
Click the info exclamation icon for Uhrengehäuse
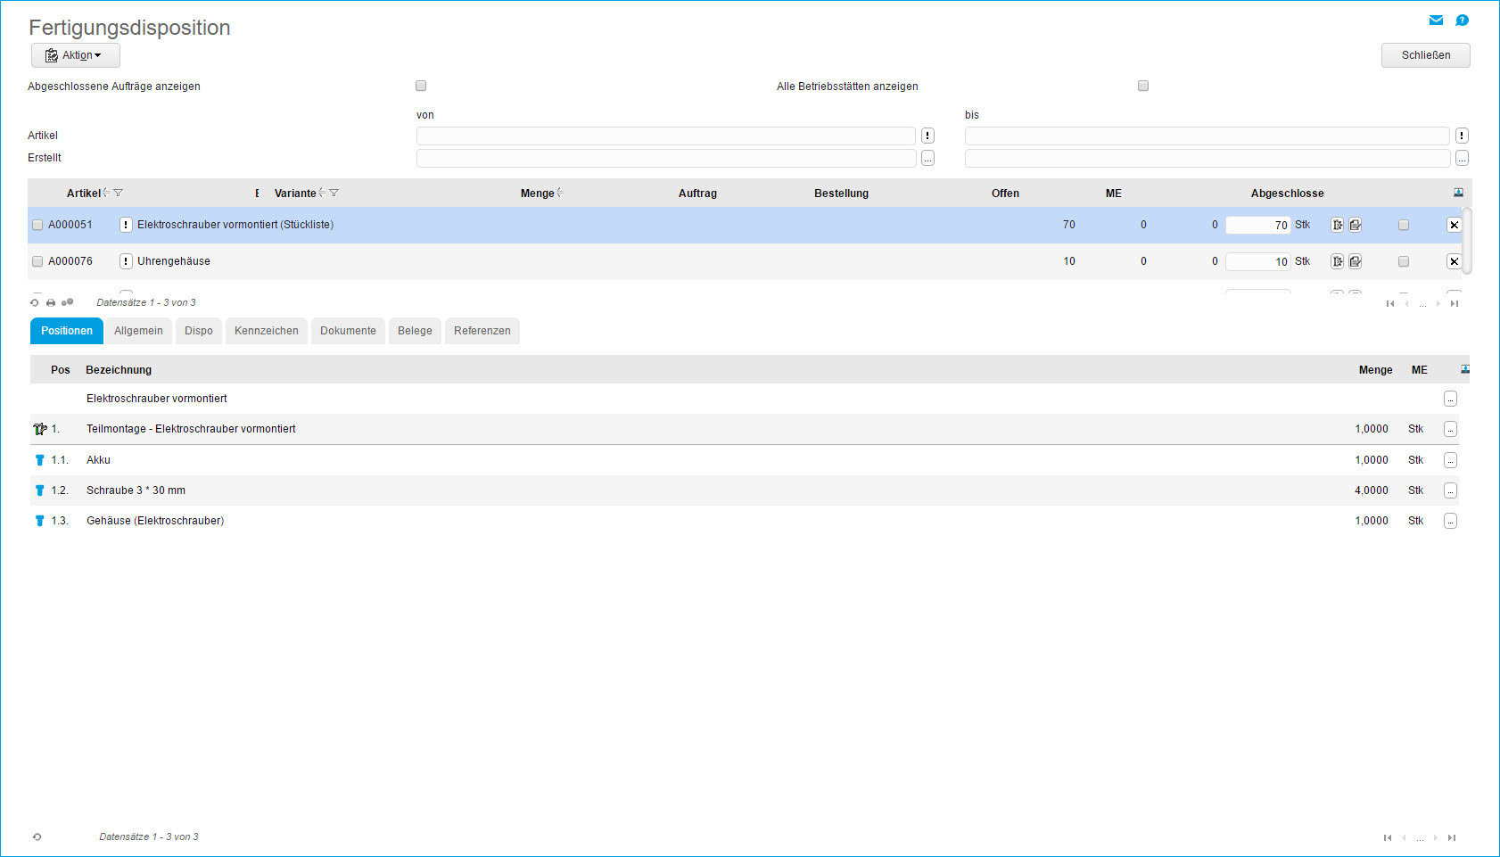(126, 261)
